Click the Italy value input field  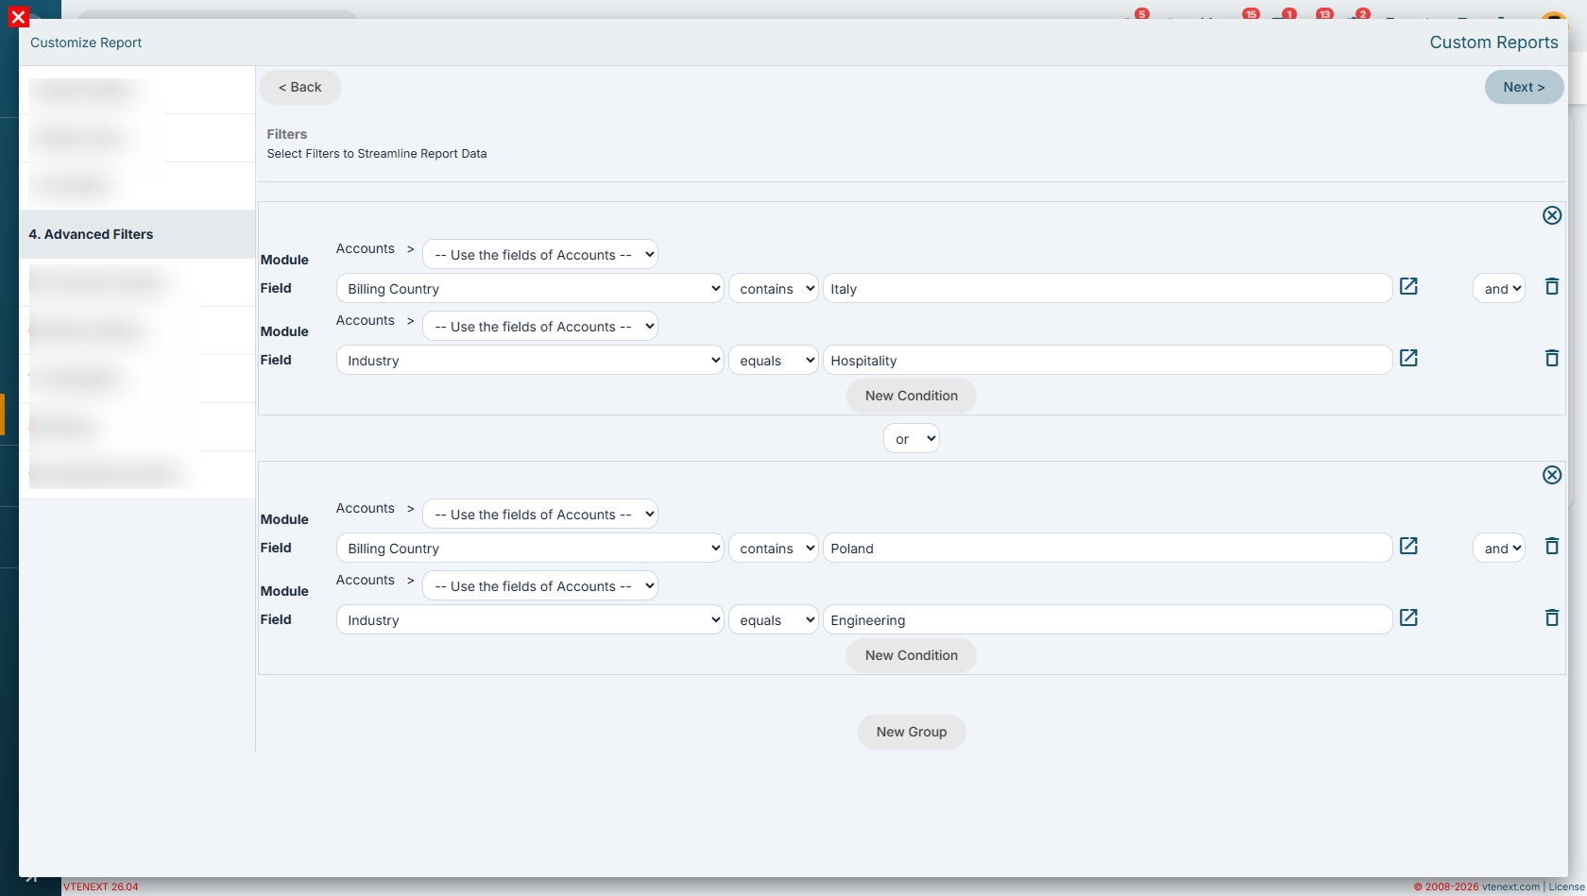point(1107,289)
